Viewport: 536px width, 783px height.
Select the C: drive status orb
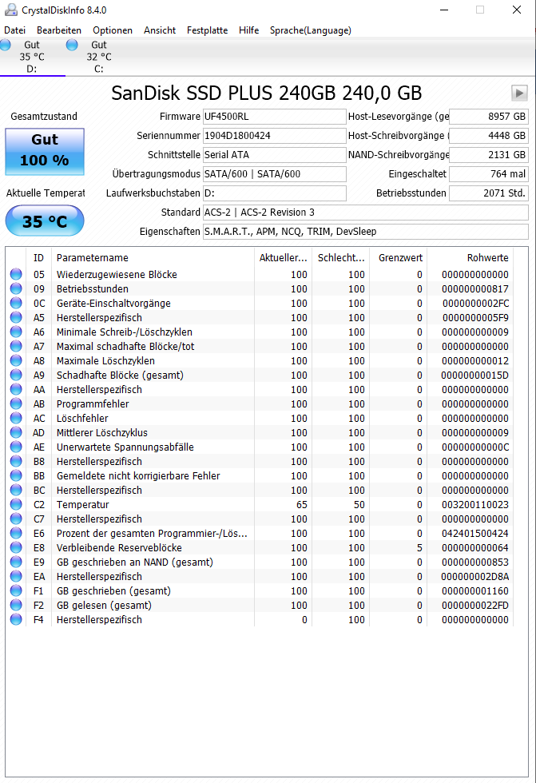(x=72, y=45)
